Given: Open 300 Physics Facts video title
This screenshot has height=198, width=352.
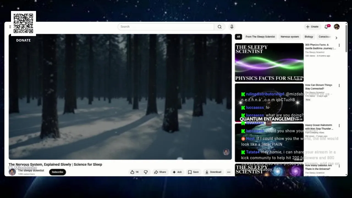Looking at the screenshot, I should click(x=320, y=46).
